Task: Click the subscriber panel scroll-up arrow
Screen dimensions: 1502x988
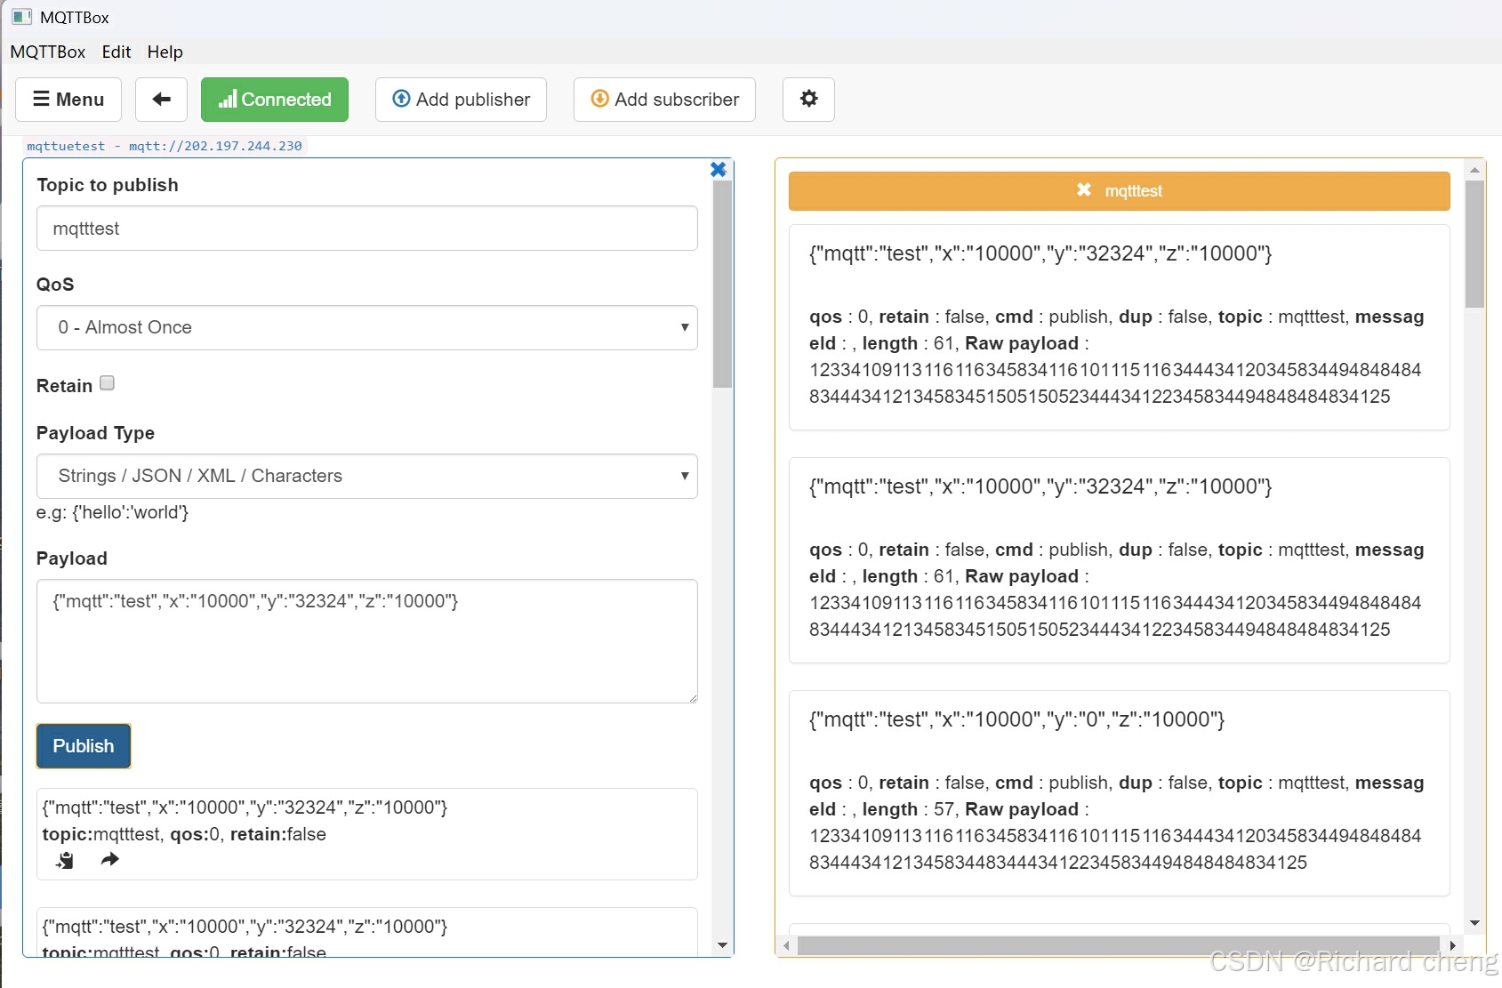Action: (x=1475, y=170)
